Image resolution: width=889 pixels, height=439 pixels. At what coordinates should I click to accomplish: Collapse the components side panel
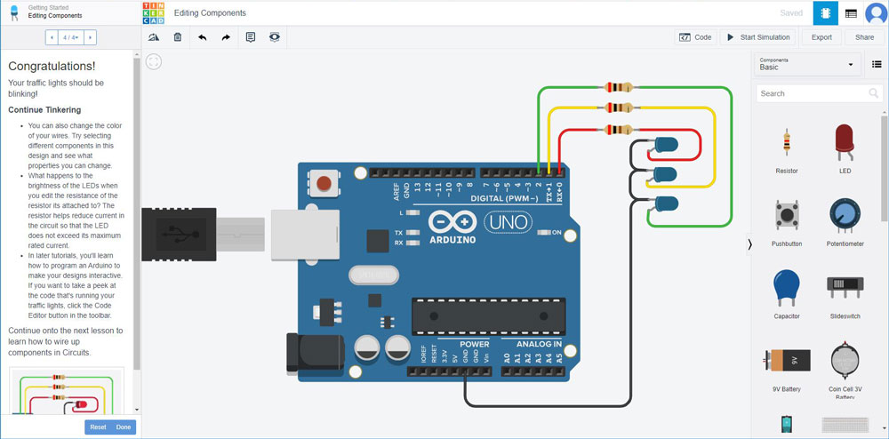(x=749, y=244)
